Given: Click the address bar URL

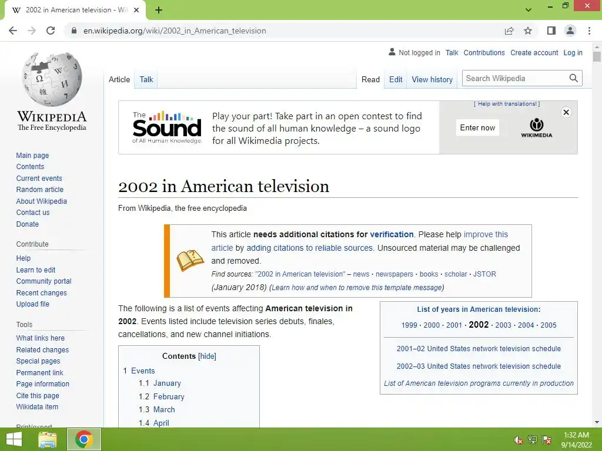Looking at the screenshot, I should (x=175, y=31).
